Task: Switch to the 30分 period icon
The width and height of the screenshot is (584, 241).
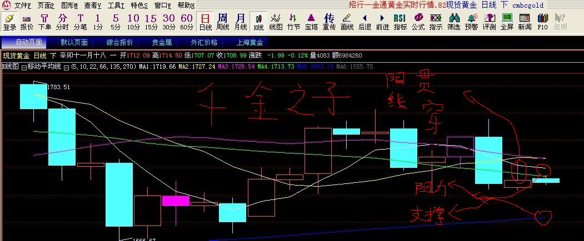Action: click(169, 22)
